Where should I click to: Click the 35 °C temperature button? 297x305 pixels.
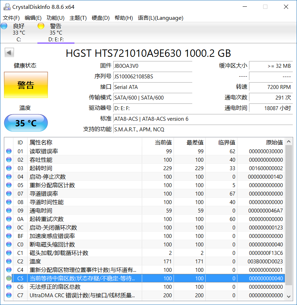(26, 123)
